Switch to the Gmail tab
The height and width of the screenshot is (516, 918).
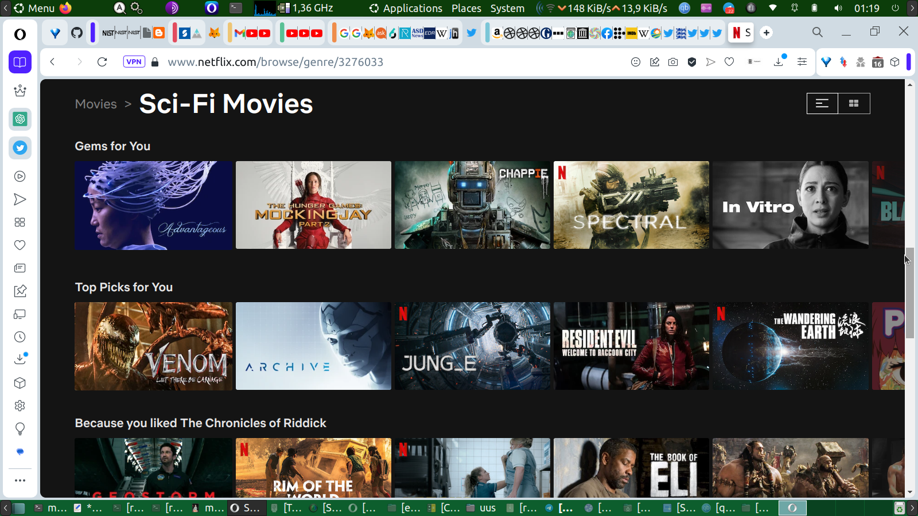tap(240, 33)
